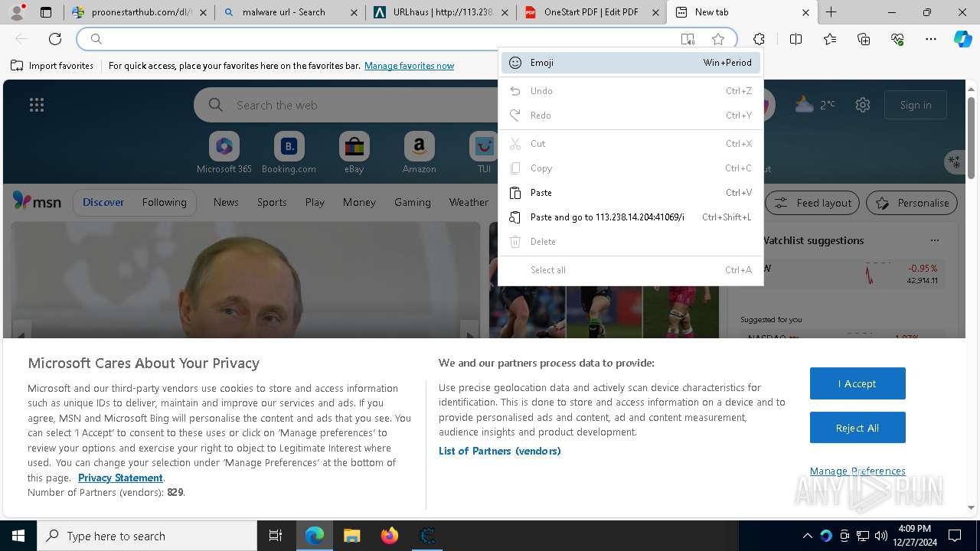Open the Gaming category
Viewport: 980px width, 551px height.
click(412, 202)
